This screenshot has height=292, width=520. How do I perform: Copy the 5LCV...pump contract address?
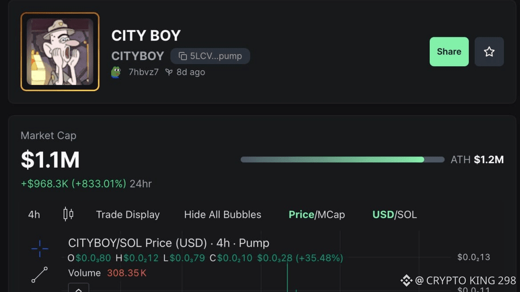point(210,56)
